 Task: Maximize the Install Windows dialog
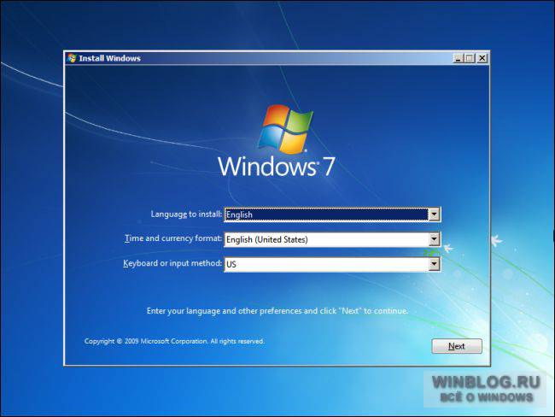(470, 58)
